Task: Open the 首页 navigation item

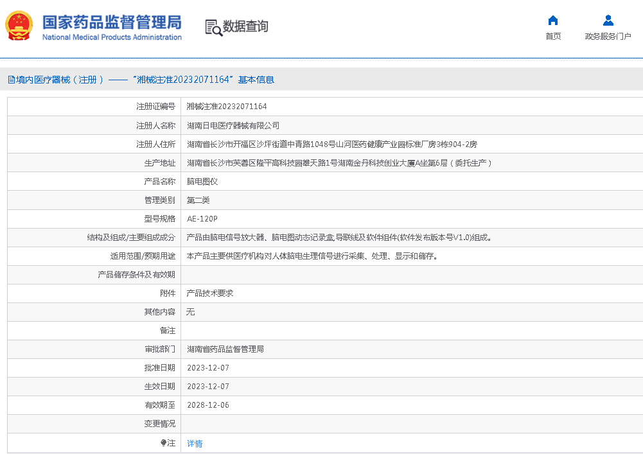Action: pos(552,37)
